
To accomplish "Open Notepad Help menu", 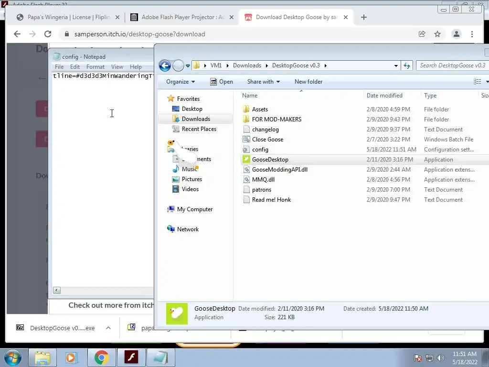I will [136, 67].
